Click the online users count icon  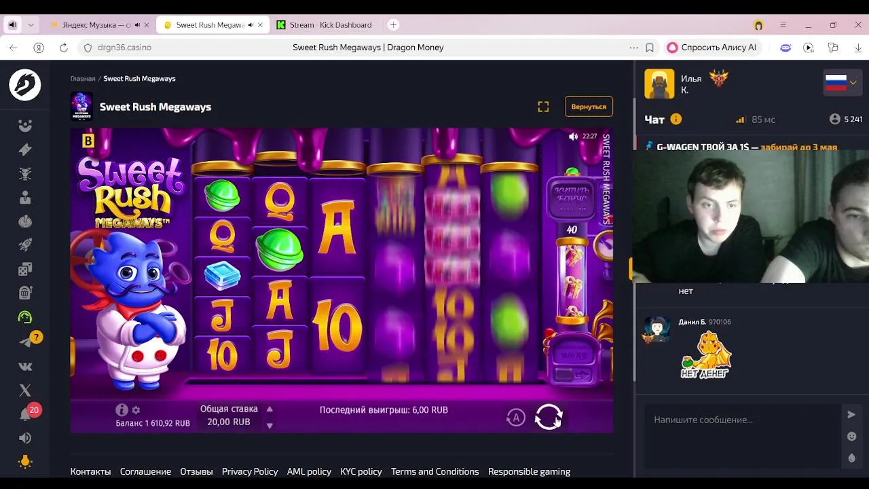tap(835, 119)
